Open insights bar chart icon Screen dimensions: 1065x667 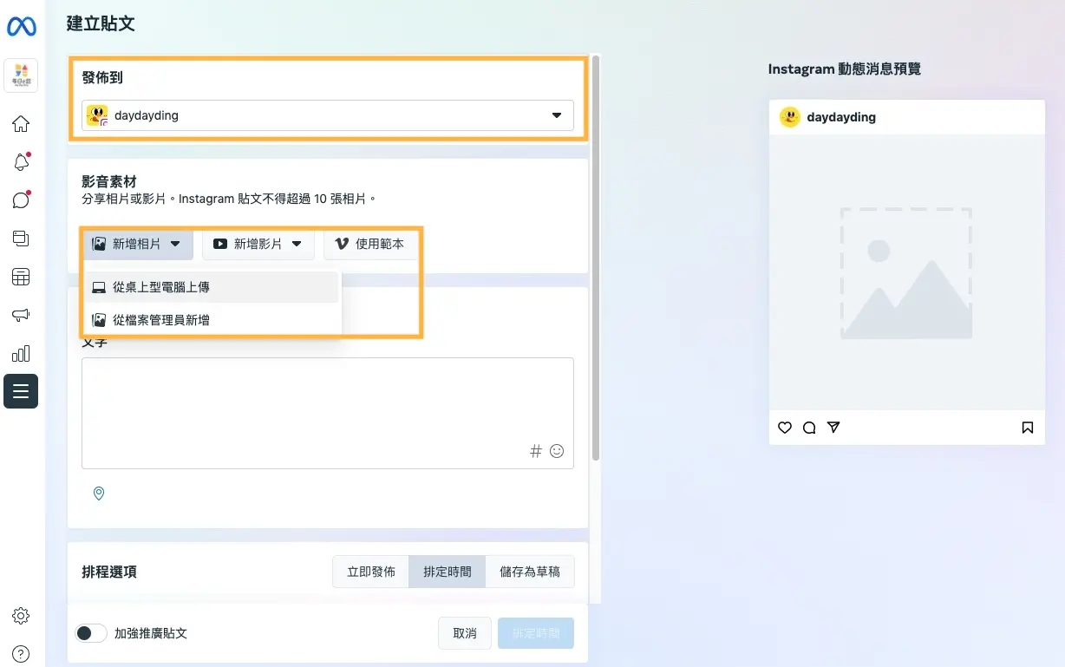point(21,353)
